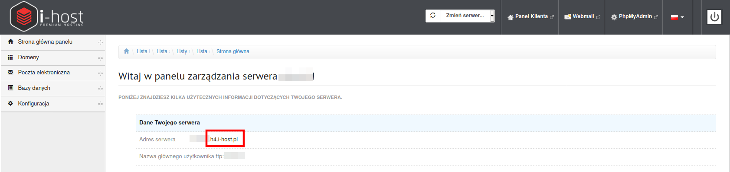The height and width of the screenshot is (172, 730).
Task: Click the home icon for Strona główna panelu
Action: click(10, 42)
